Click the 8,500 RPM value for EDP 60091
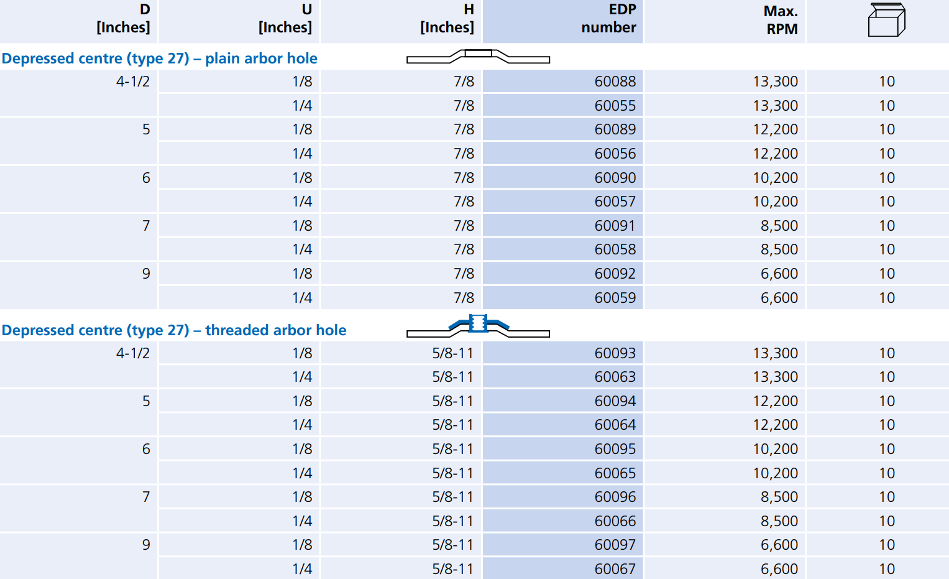The image size is (949, 579). (x=779, y=226)
